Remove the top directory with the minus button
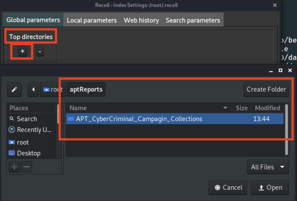Image resolution: width=297 pixels, height=201 pixels. [40, 52]
